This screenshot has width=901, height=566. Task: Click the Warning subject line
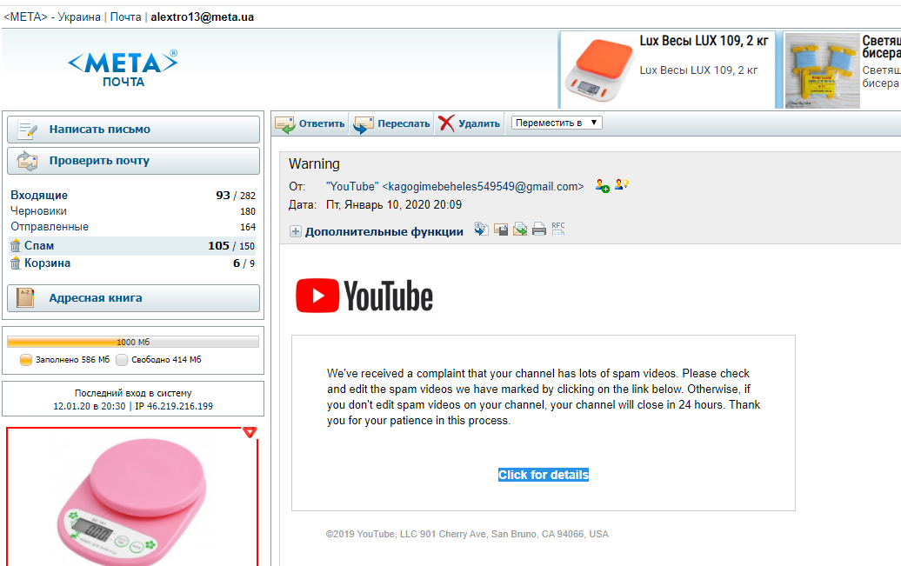click(314, 163)
